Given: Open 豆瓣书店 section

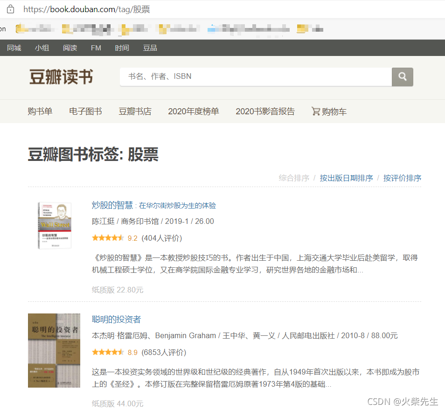Looking at the screenshot, I should [135, 111].
